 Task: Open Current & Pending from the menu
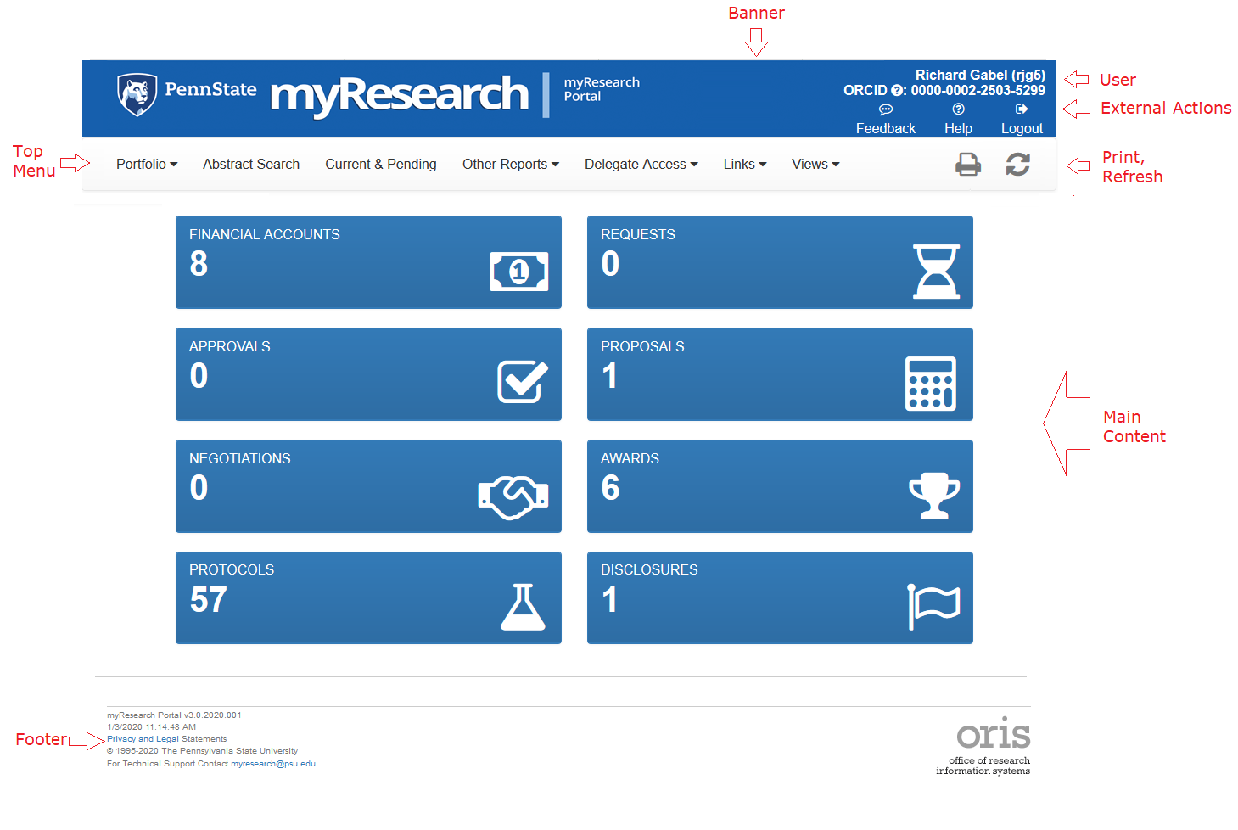tap(380, 164)
